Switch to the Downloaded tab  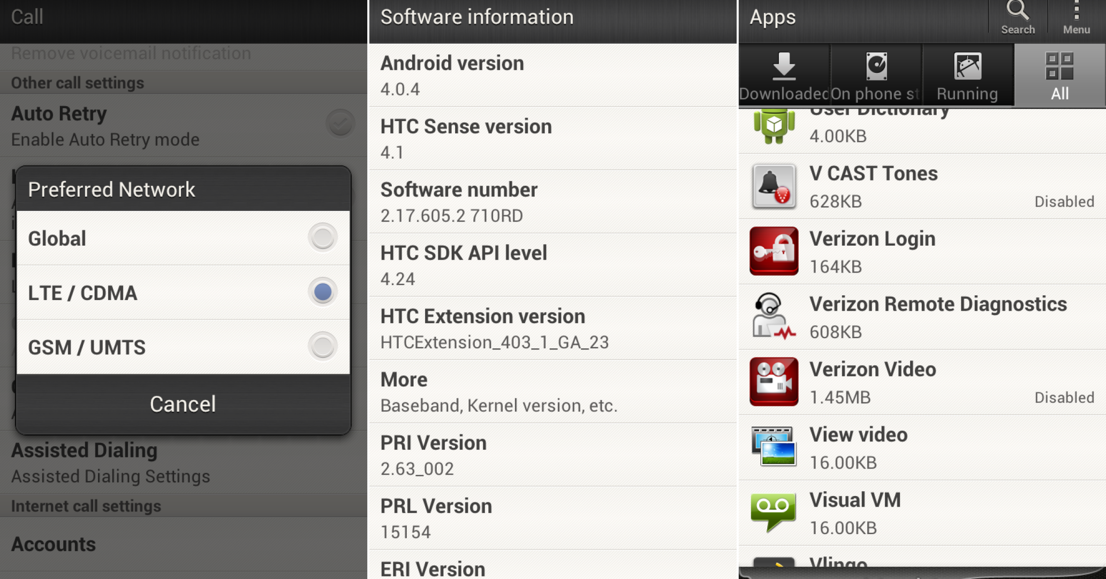pos(784,76)
